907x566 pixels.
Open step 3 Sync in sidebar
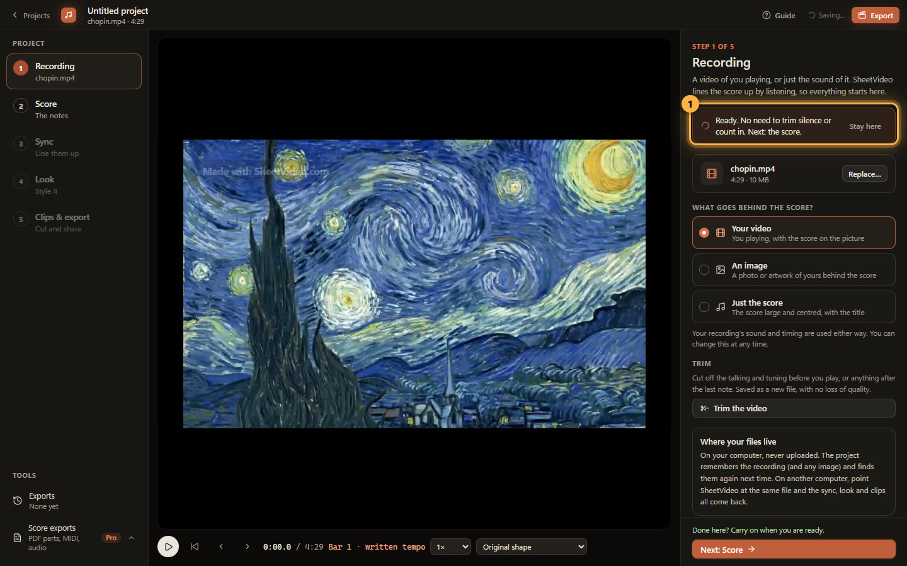[74, 147]
